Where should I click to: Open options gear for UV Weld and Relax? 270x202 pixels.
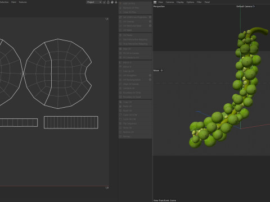150,26
